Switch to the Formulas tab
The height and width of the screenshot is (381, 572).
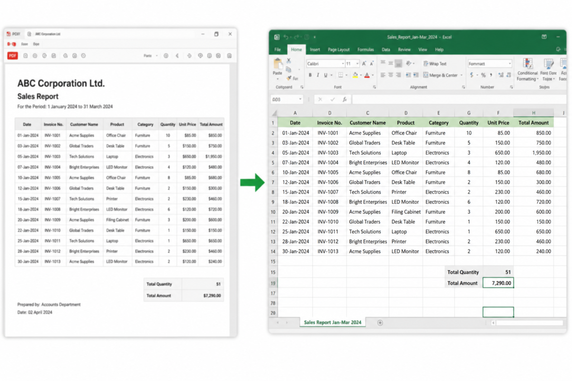365,49
